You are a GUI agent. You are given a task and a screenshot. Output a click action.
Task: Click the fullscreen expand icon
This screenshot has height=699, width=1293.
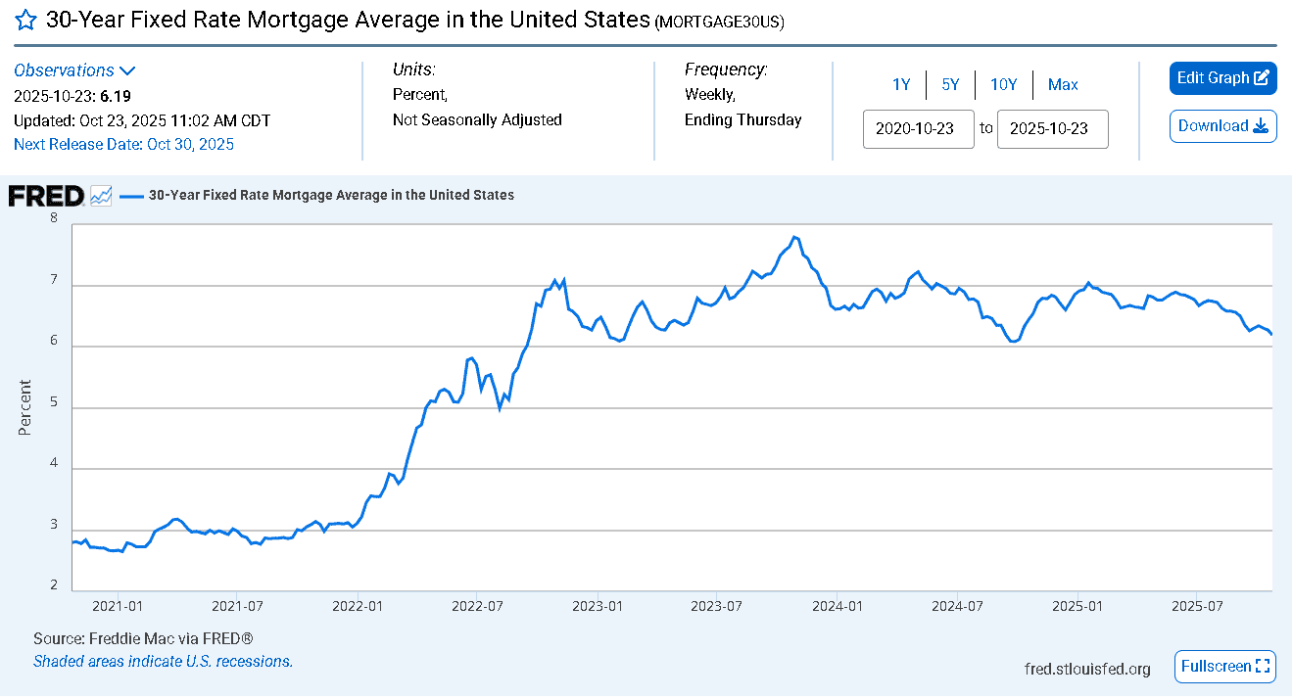tap(1264, 667)
